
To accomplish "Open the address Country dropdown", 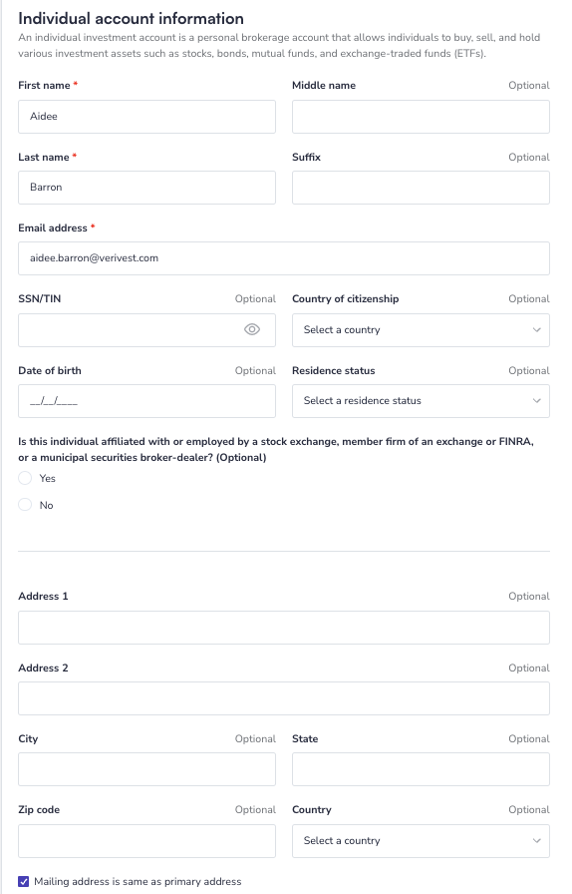I will pyautogui.click(x=421, y=841).
